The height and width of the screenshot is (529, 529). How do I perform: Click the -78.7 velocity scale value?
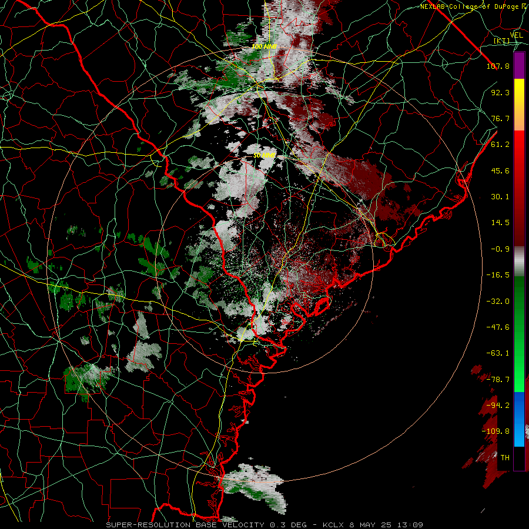pos(498,380)
